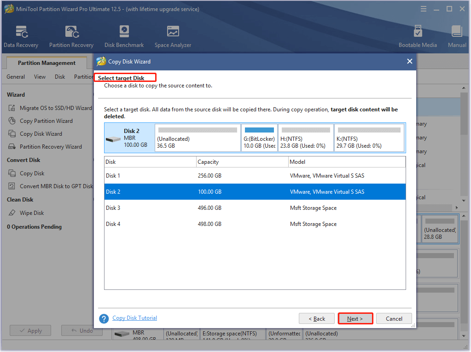Open Disk Benchmark tool
Image resolution: width=471 pixels, height=352 pixels.
[x=124, y=36]
